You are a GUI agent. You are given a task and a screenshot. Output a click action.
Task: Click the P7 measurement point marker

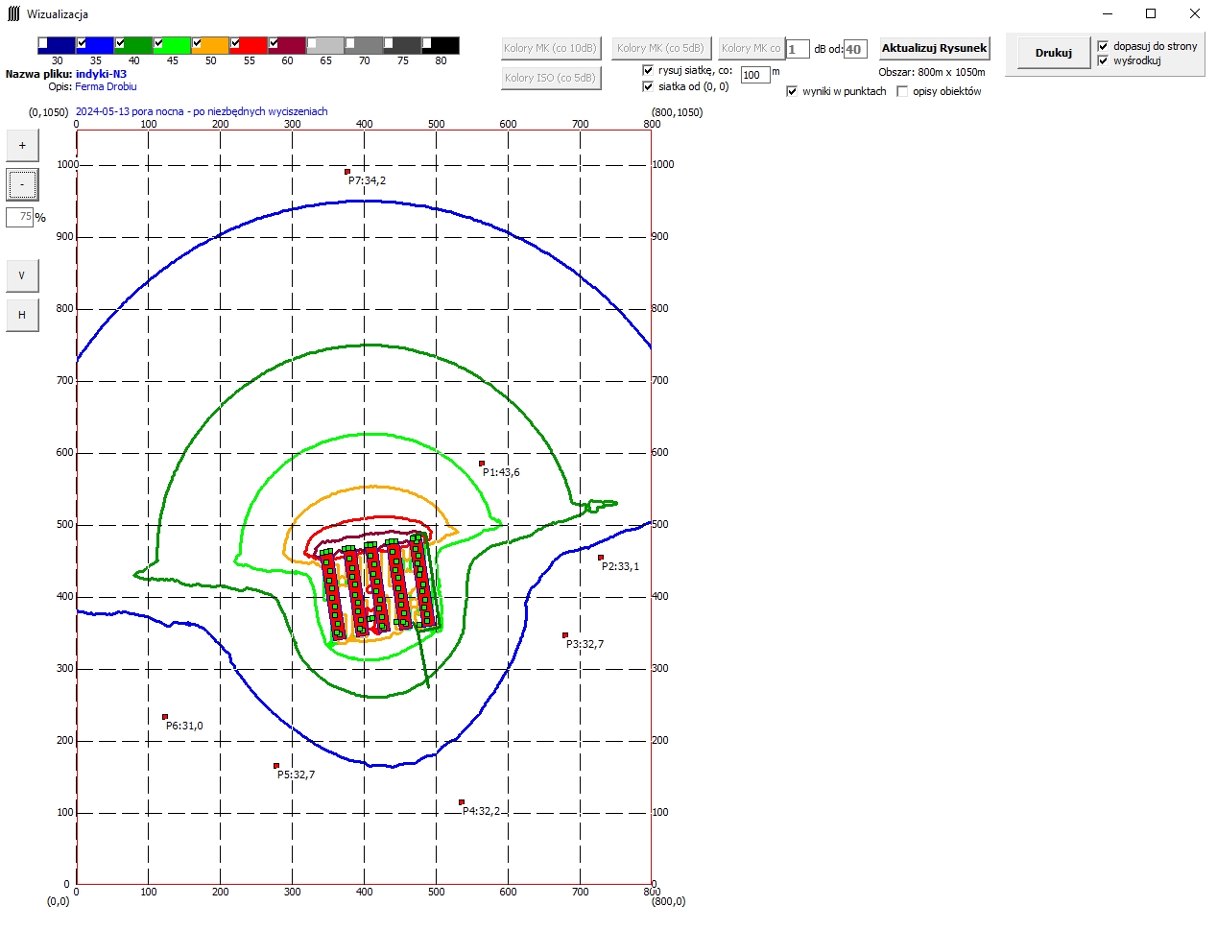click(347, 172)
